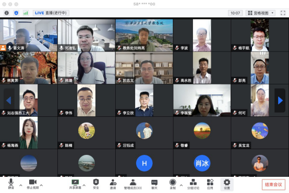Open the manage participants panel
The height and width of the screenshot is (193, 289).
(x=133, y=184)
